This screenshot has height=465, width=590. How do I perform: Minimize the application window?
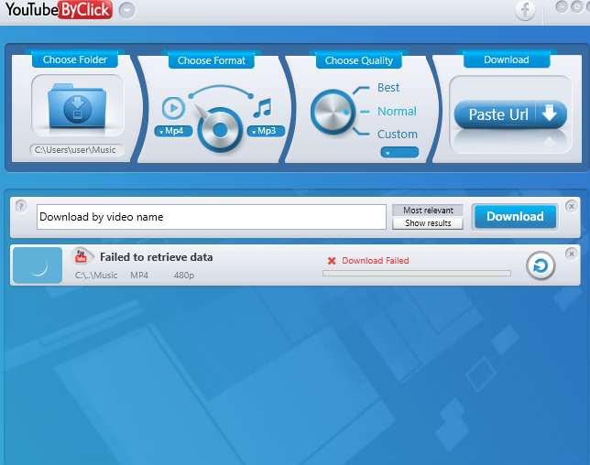(562, 6)
